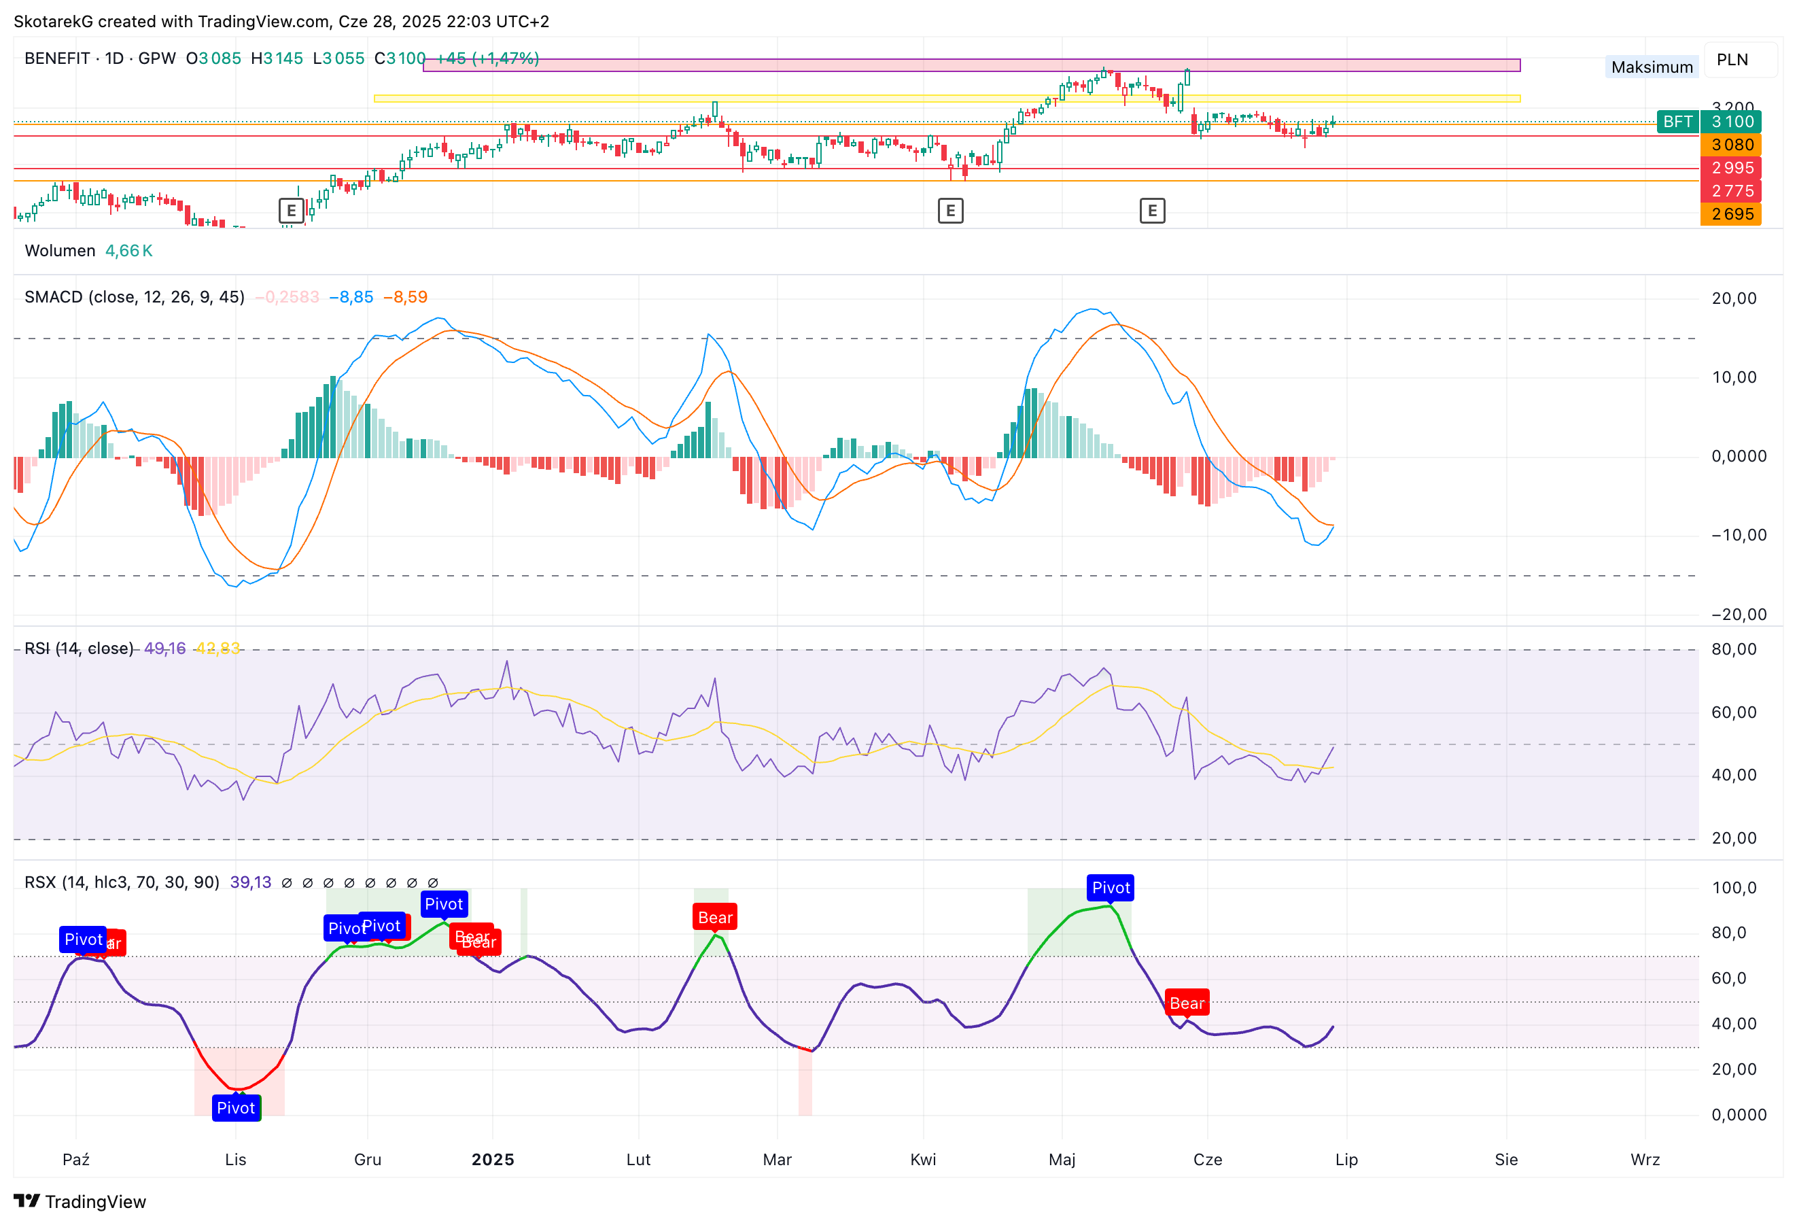Image resolution: width=1797 pixels, height=1225 pixels.
Task: Select the Bear label at the Lut RSX peak
Action: click(x=714, y=917)
